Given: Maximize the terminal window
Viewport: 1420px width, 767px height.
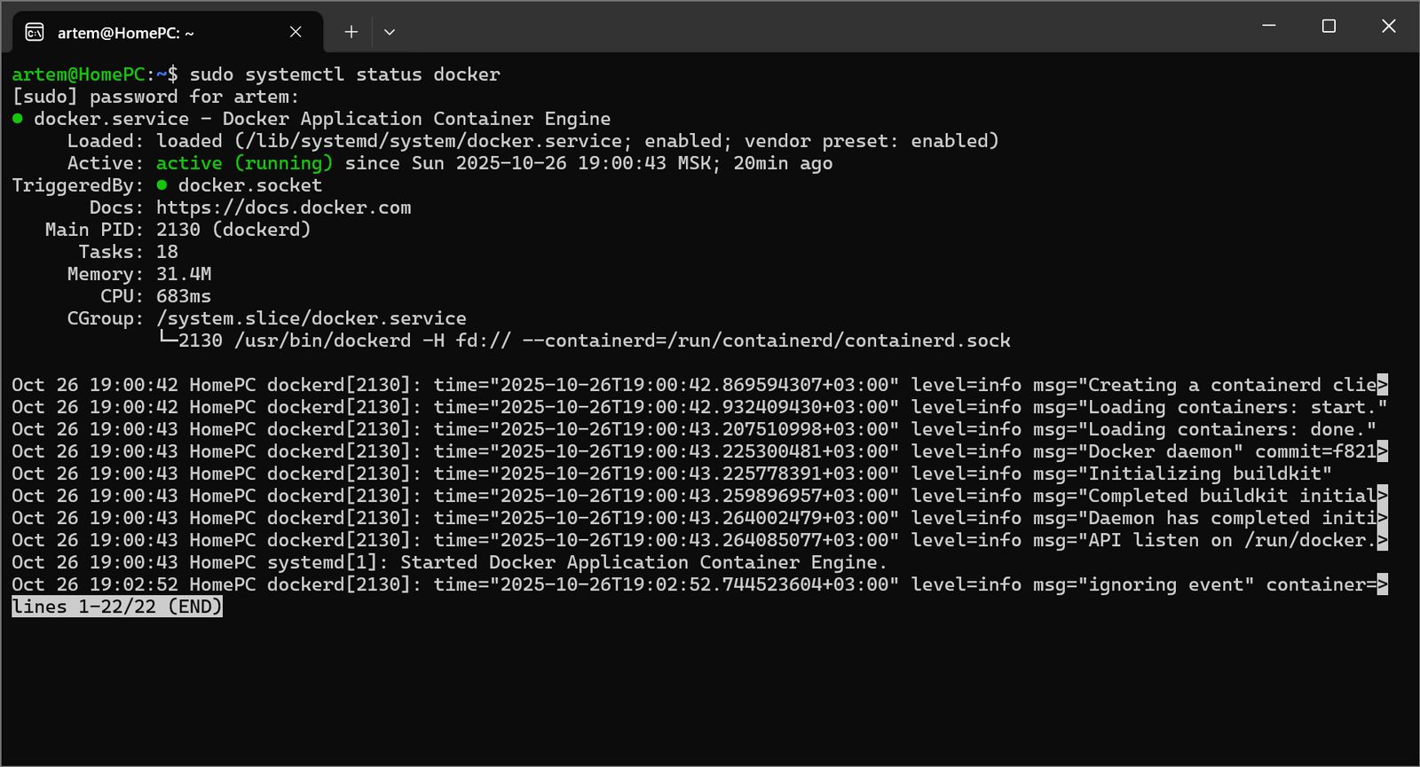Looking at the screenshot, I should pos(1329,26).
